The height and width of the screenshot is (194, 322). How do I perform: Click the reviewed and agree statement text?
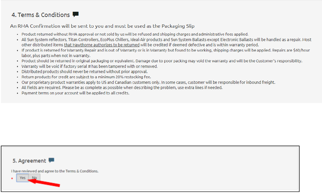click(55, 171)
